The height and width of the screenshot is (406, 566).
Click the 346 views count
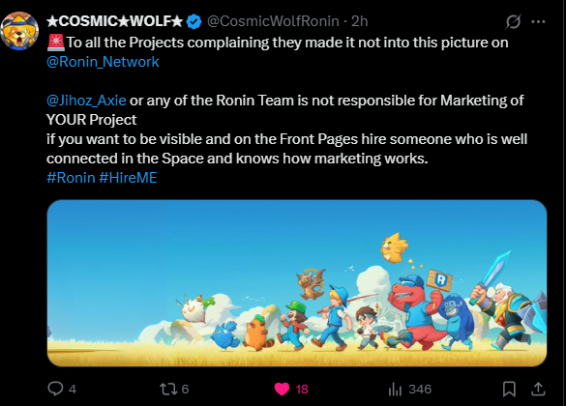pos(420,389)
